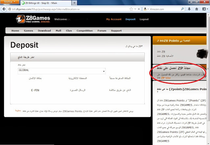
Task: Open Home in site navigation
Action: pyautogui.click(x=15, y=30)
